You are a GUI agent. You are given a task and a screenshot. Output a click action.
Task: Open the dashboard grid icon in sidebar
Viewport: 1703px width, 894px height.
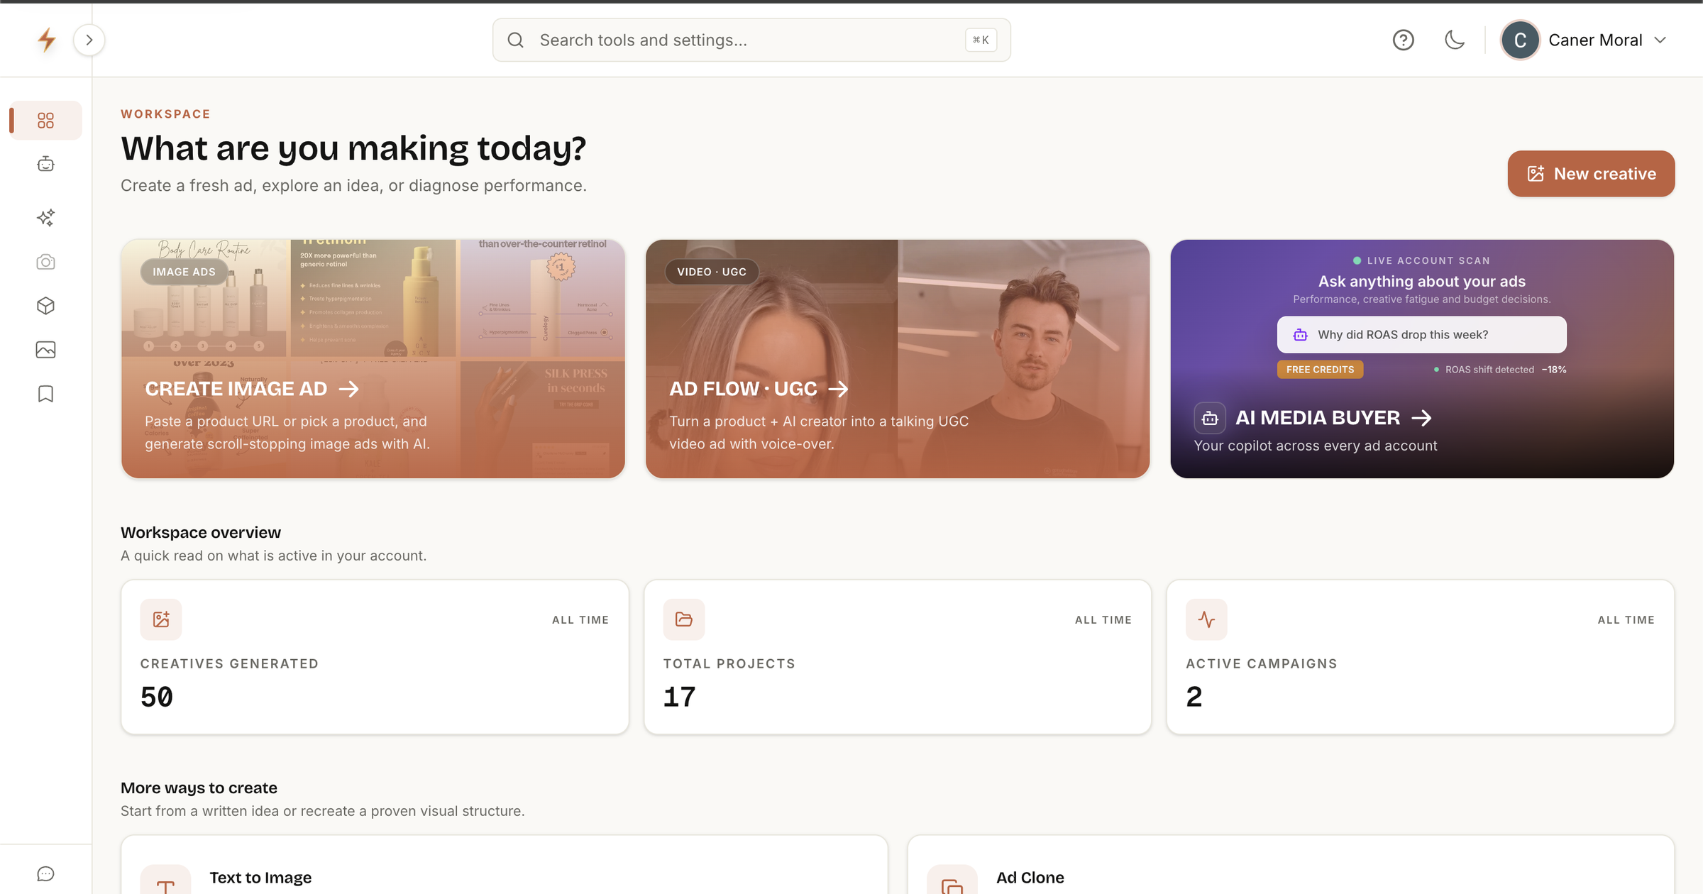tap(45, 121)
